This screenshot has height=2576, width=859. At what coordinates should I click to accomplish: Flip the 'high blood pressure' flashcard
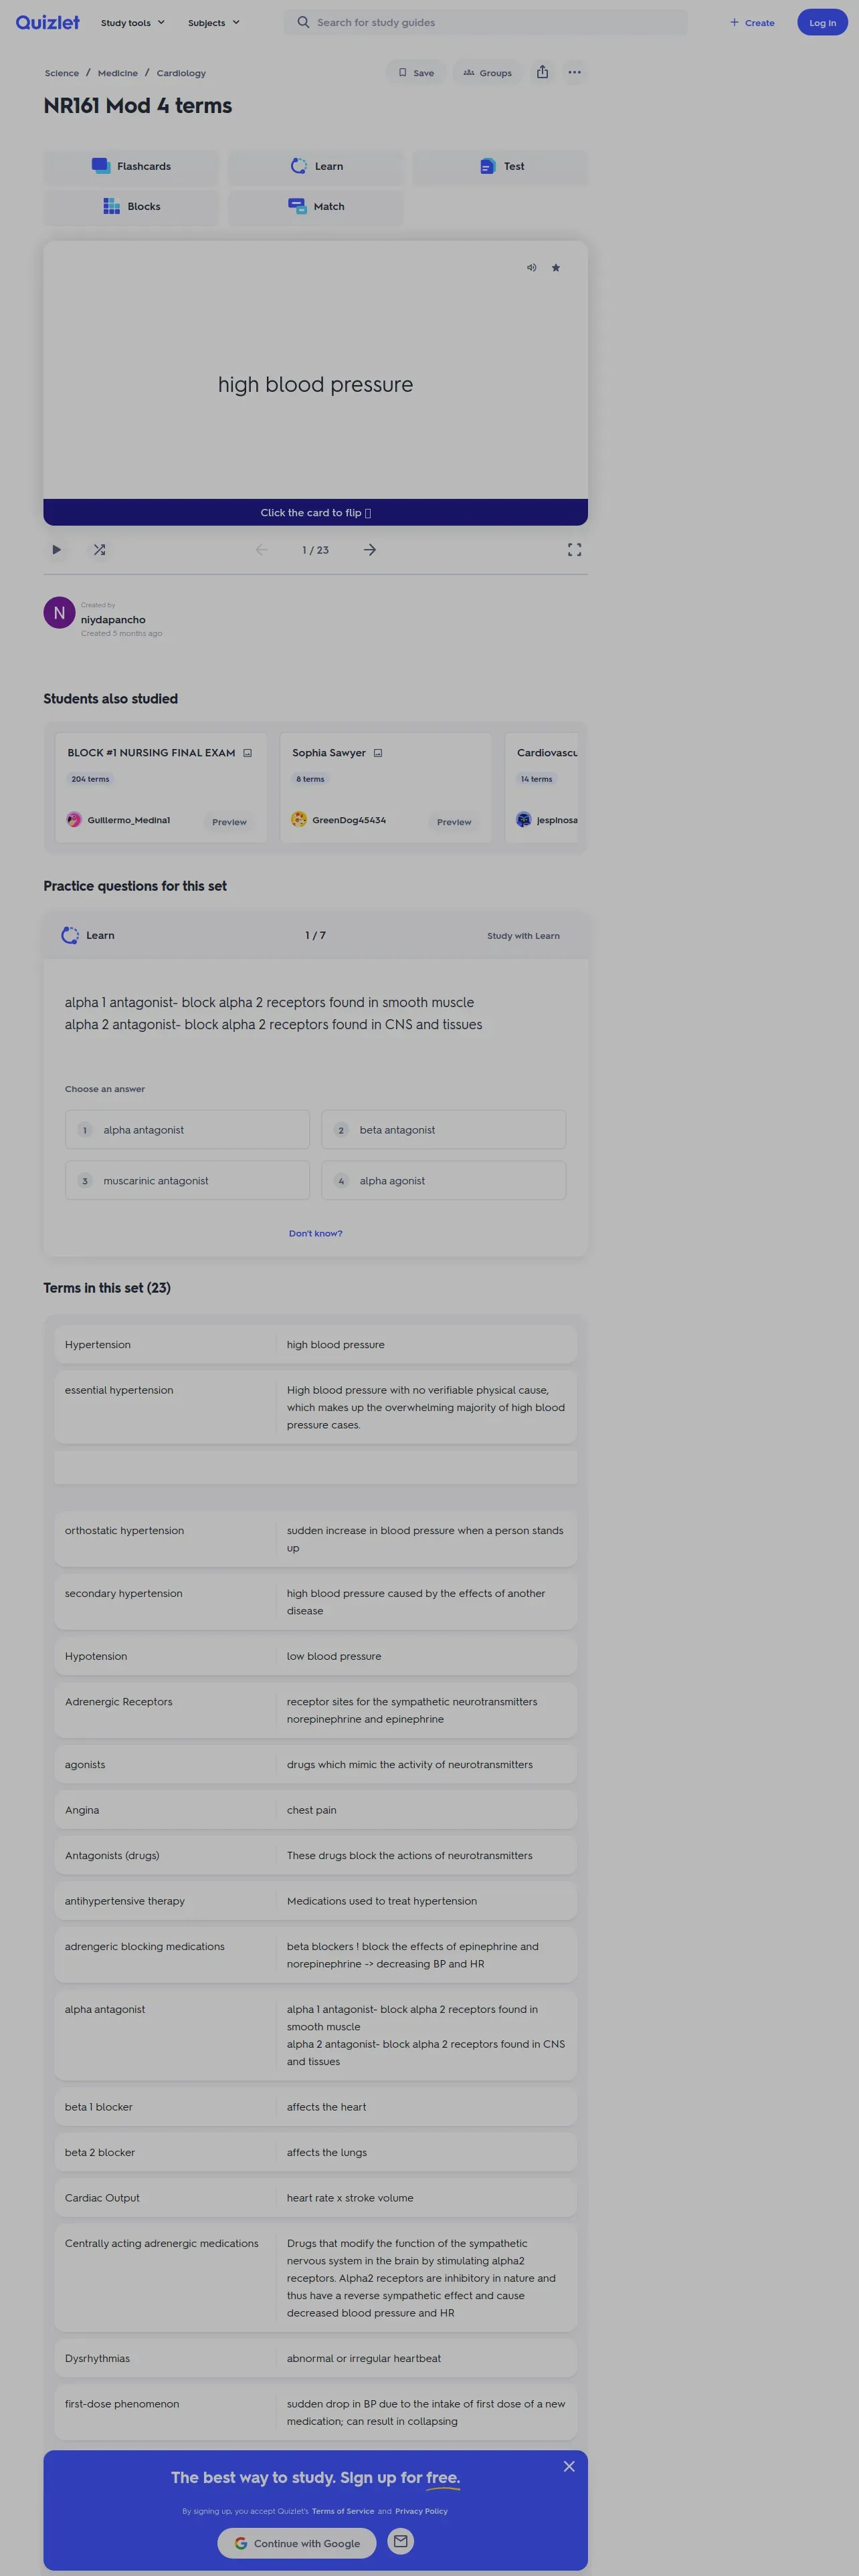[315, 385]
